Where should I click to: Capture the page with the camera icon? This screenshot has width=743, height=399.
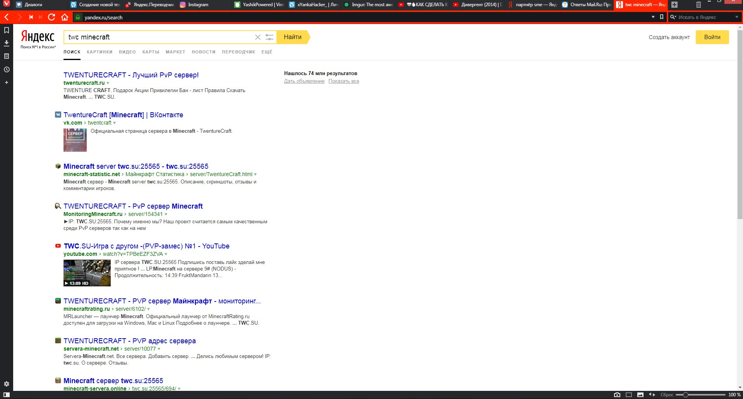(617, 395)
